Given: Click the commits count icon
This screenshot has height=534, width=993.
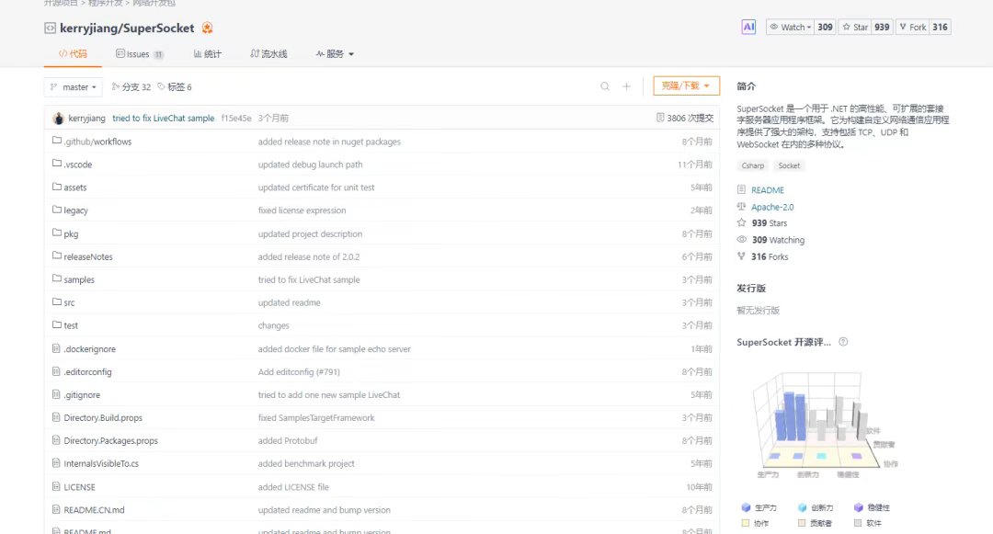Looking at the screenshot, I should [x=660, y=118].
